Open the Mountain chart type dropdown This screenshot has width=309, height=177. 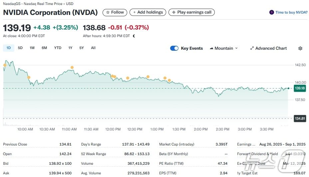click(224, 48)
